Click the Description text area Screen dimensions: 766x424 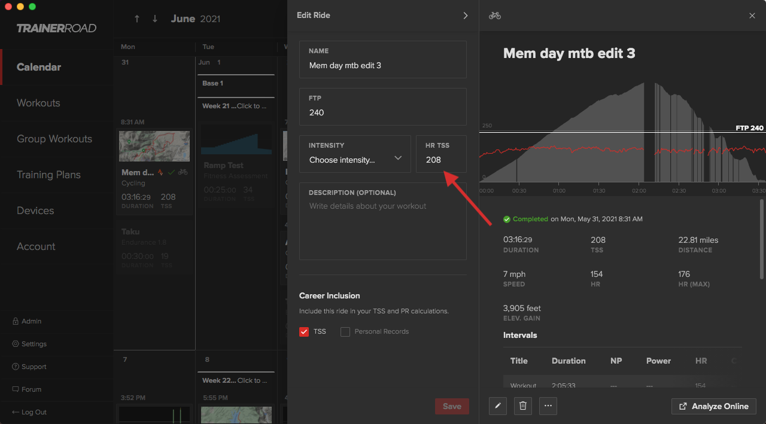pos(383,221)
